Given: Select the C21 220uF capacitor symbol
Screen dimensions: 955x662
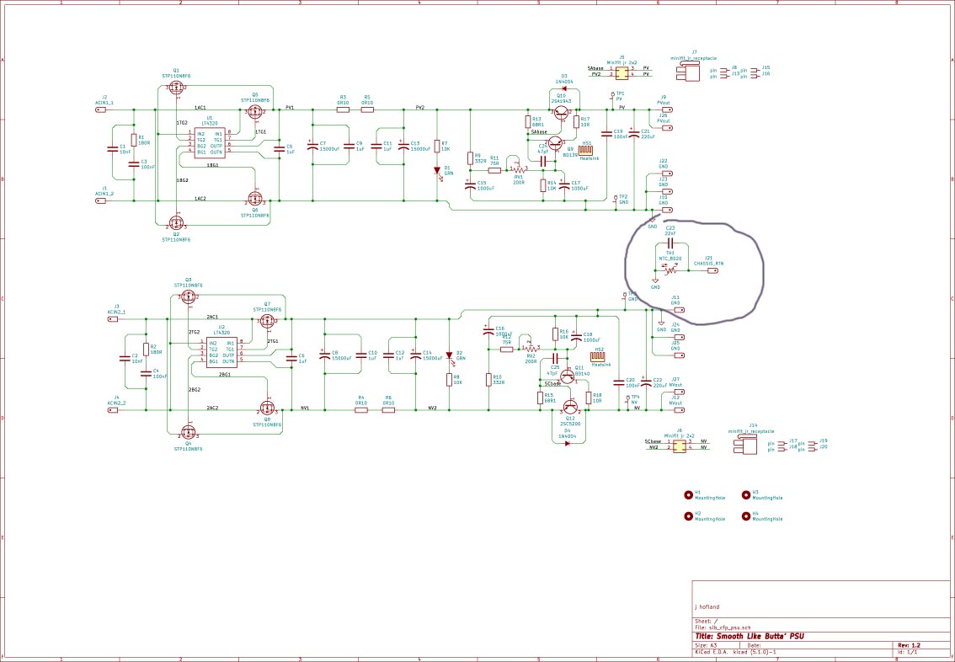Looking at the screenshot, I should (634, 133).
